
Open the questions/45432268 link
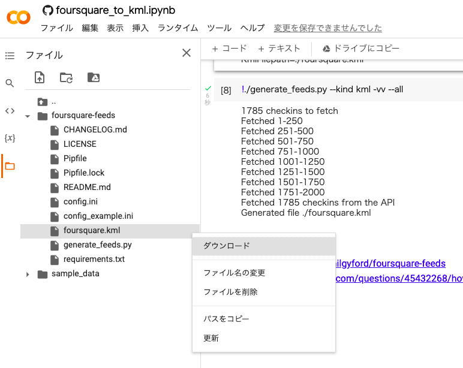coord(399,278)
